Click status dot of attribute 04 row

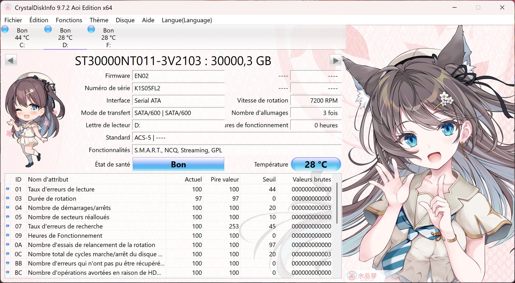pyautogui.click(x=8, y=208)
